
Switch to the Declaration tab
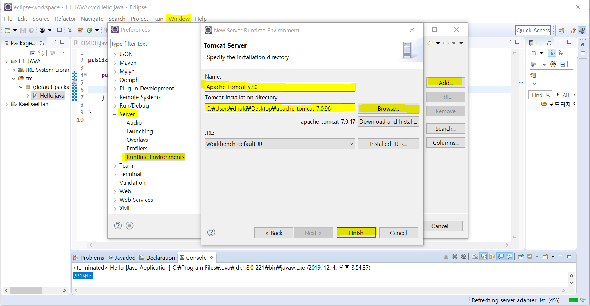coord(157,258)
